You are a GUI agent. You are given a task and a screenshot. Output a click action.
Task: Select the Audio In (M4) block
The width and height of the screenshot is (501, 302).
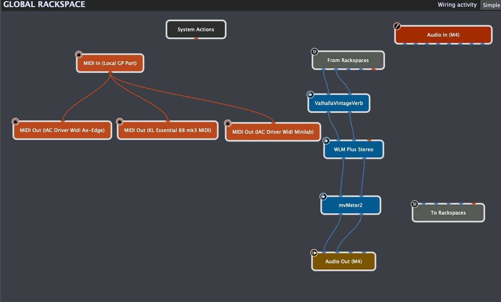(x=443, y=35)
